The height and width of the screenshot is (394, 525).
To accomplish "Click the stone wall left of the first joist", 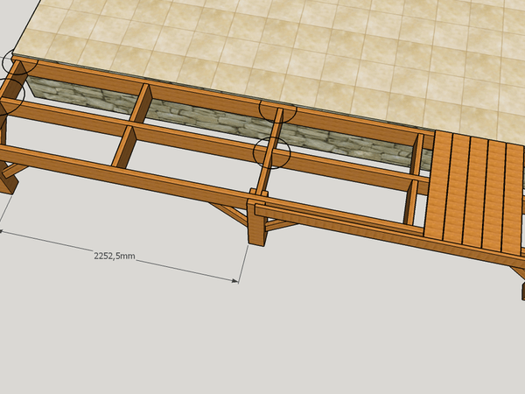I will (79, 95).
